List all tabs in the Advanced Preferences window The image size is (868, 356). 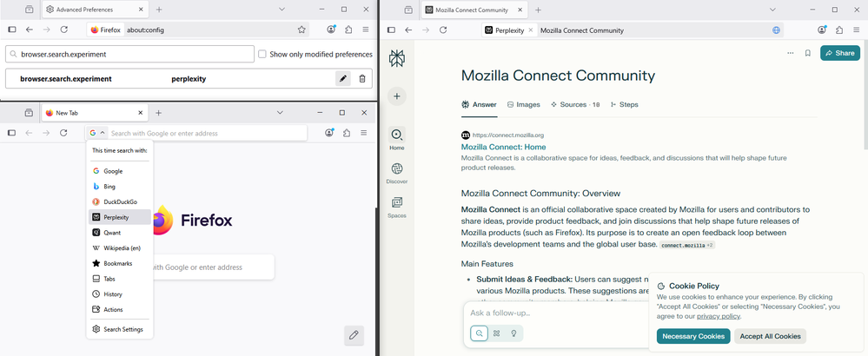coord(282,10)
